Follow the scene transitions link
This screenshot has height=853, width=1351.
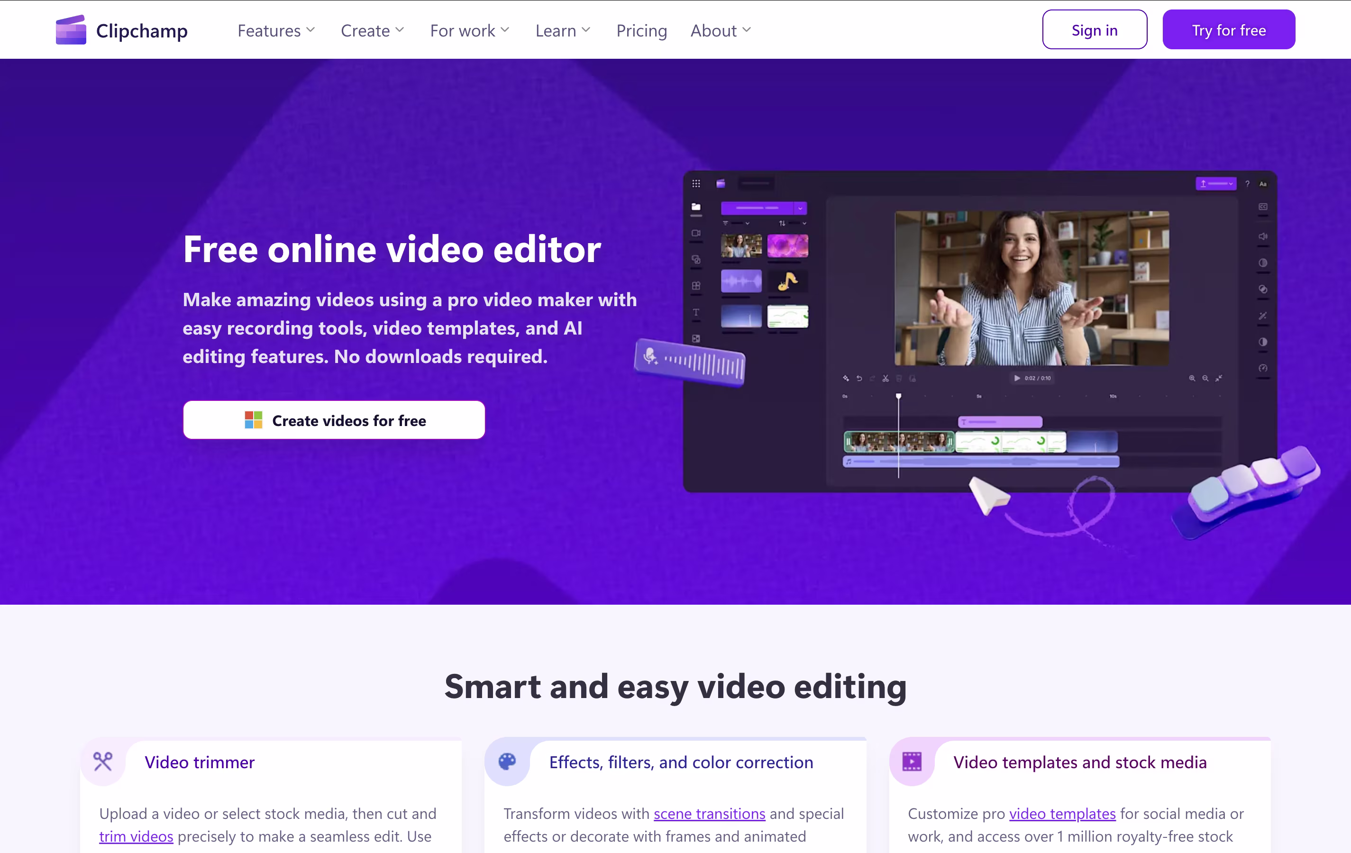click(709, 813)
